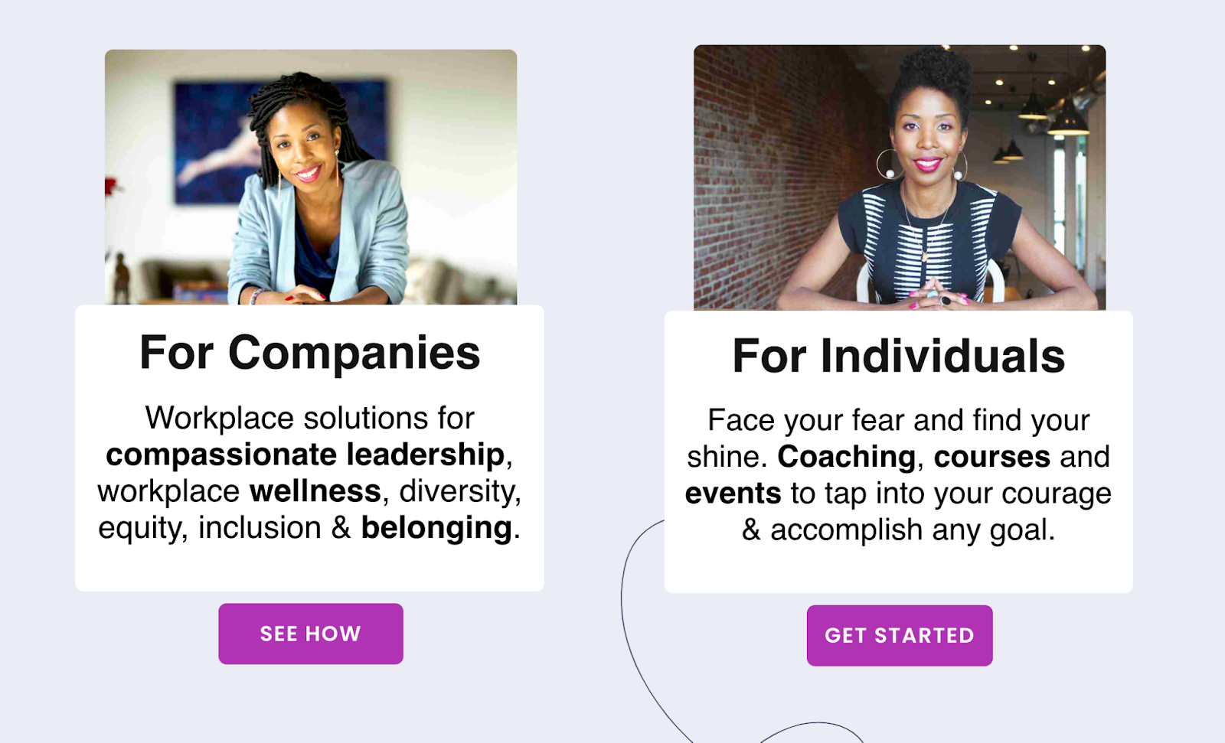Click the bold 'compassionate leadership' text

pos(305,455)
